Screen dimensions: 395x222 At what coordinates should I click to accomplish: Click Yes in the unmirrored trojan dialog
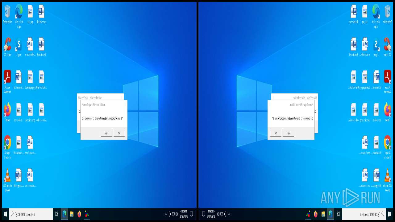[x=106, y=133]
